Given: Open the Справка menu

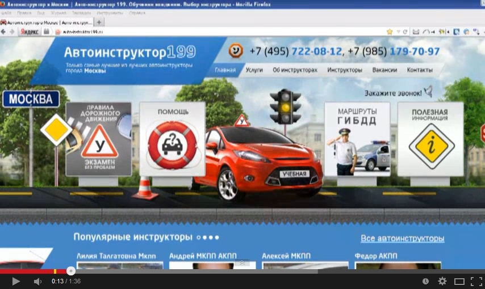Looking at the screenshot, I should click(x=137, y=13).
